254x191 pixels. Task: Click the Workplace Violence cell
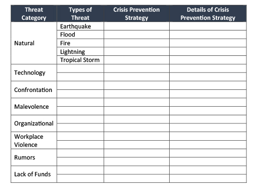(34, 140)
